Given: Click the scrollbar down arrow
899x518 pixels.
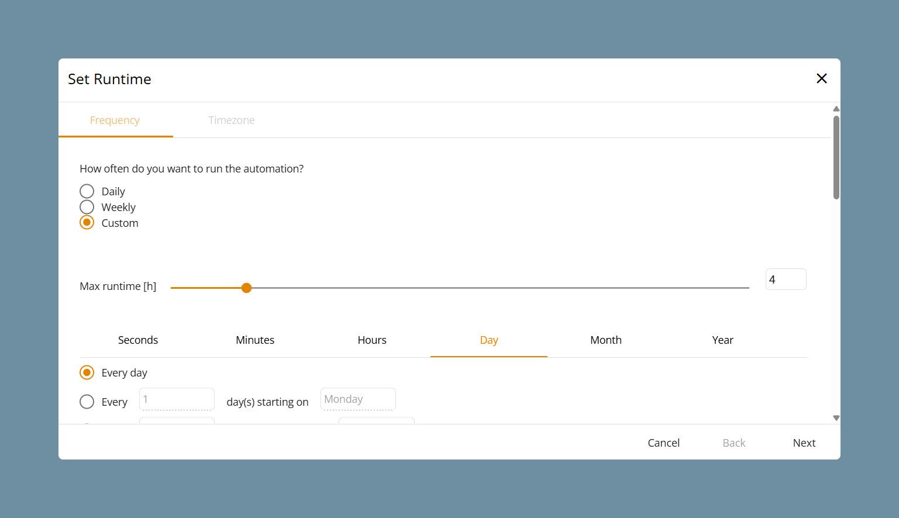Looking at the screenshot, I should 836,417.
